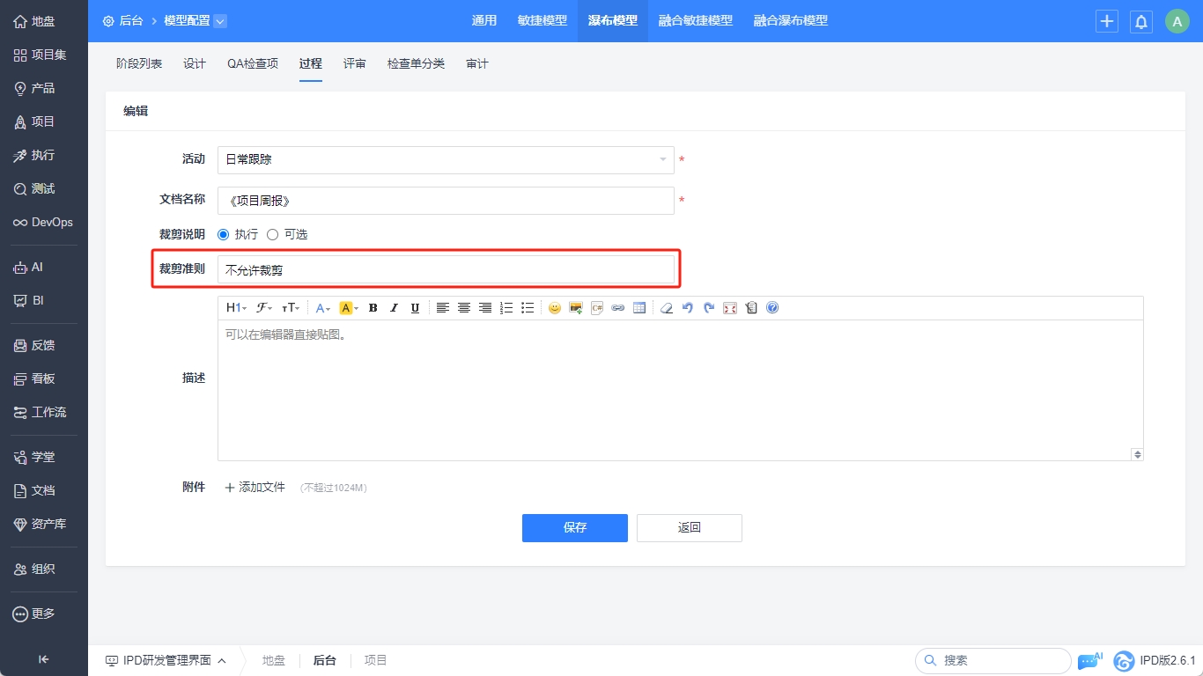The width and height of the screenshot is (1203, 676).
Task: Select the 可选 radio option
Action: click(x=273, y=235)
